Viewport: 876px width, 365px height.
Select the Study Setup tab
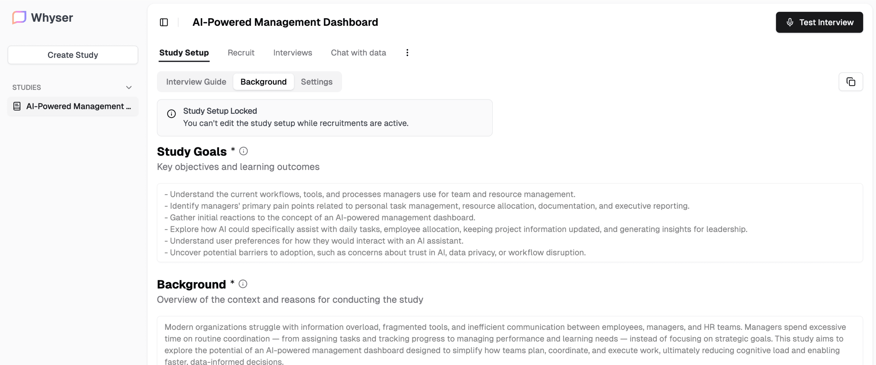click(184, 53)
